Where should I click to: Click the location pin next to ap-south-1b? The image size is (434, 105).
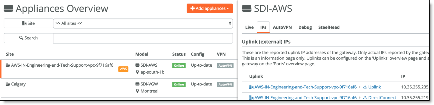pos(137,72)
